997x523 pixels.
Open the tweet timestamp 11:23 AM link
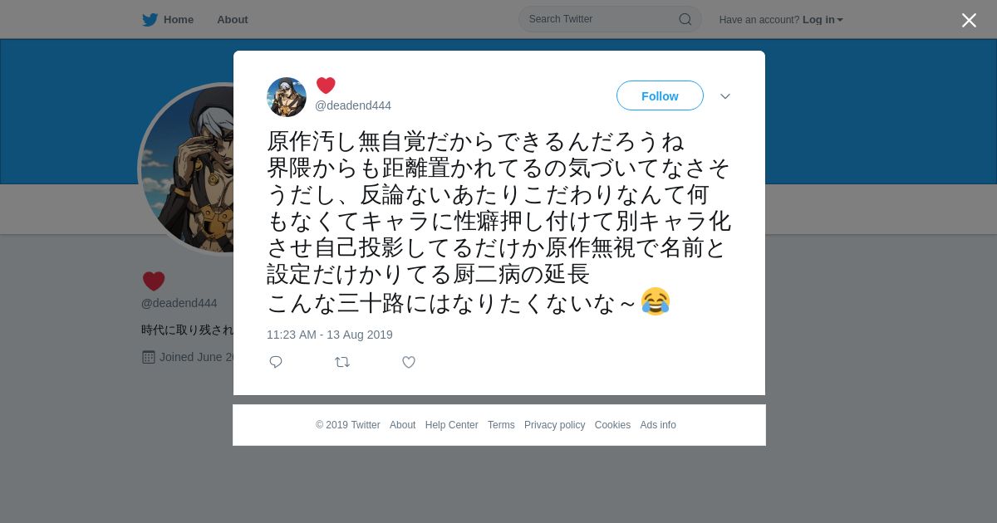pyautogui.click(x=330, y=335)
